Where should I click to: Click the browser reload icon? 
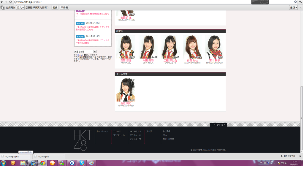pyautogui.click(x=11, y=2)
